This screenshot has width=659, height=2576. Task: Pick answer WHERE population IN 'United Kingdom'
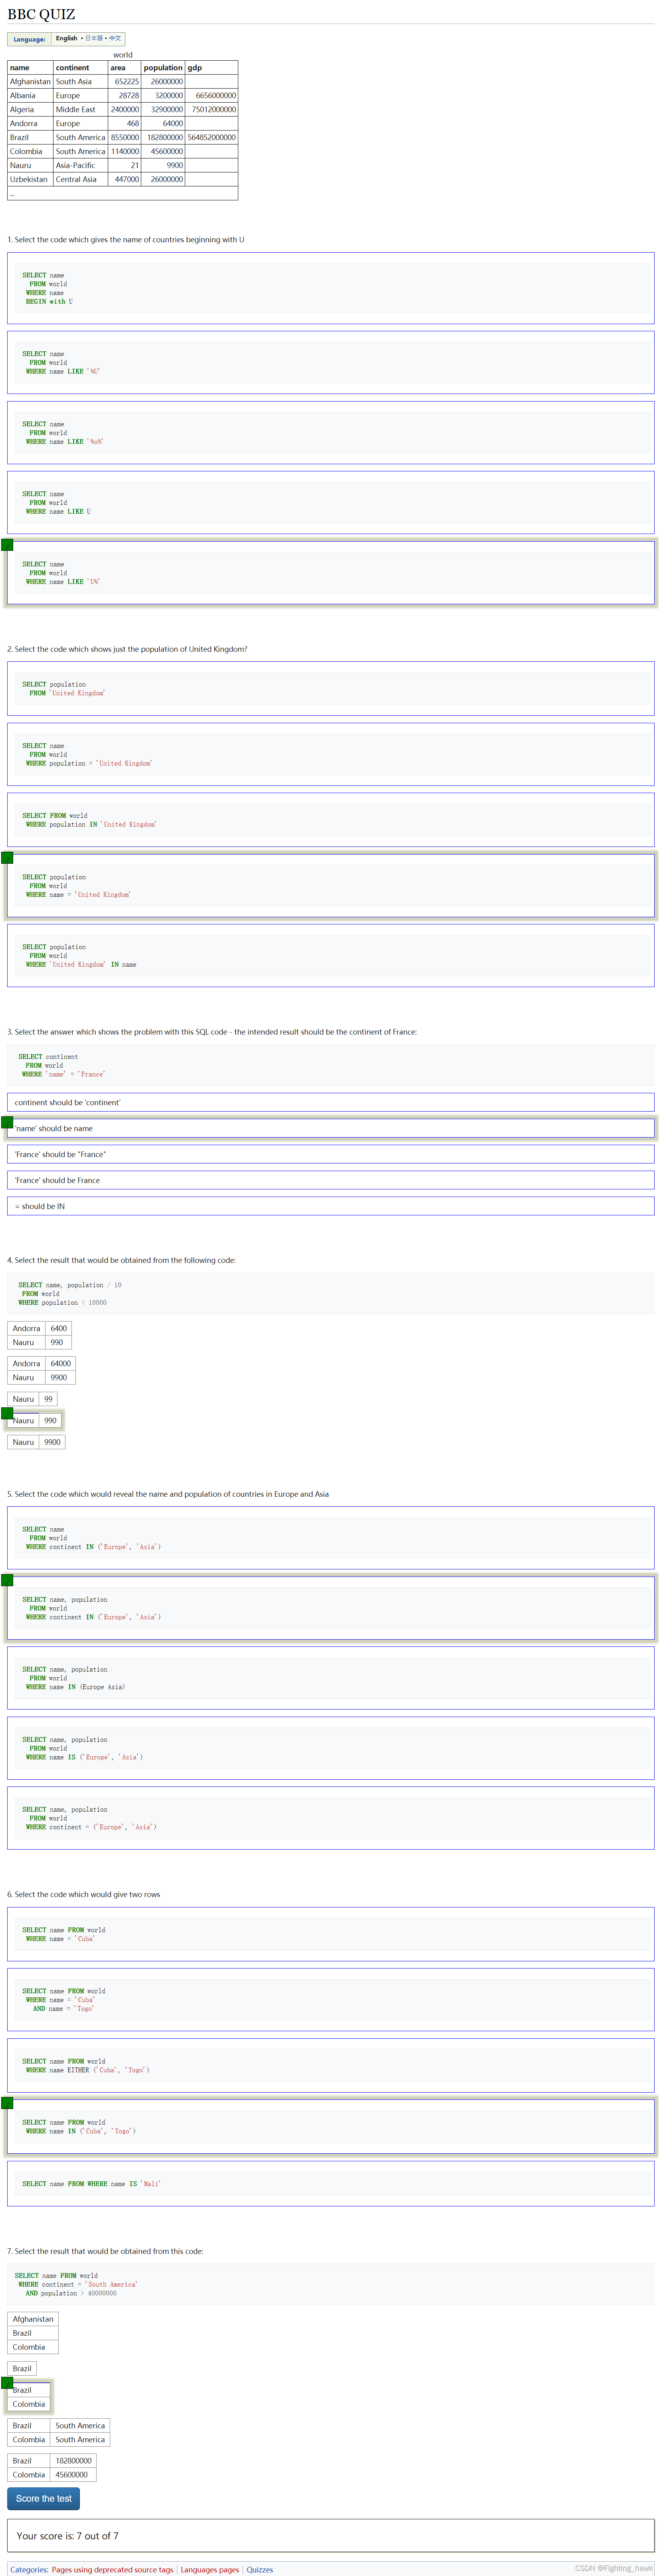pyautogui.click(x=330, y=820)
